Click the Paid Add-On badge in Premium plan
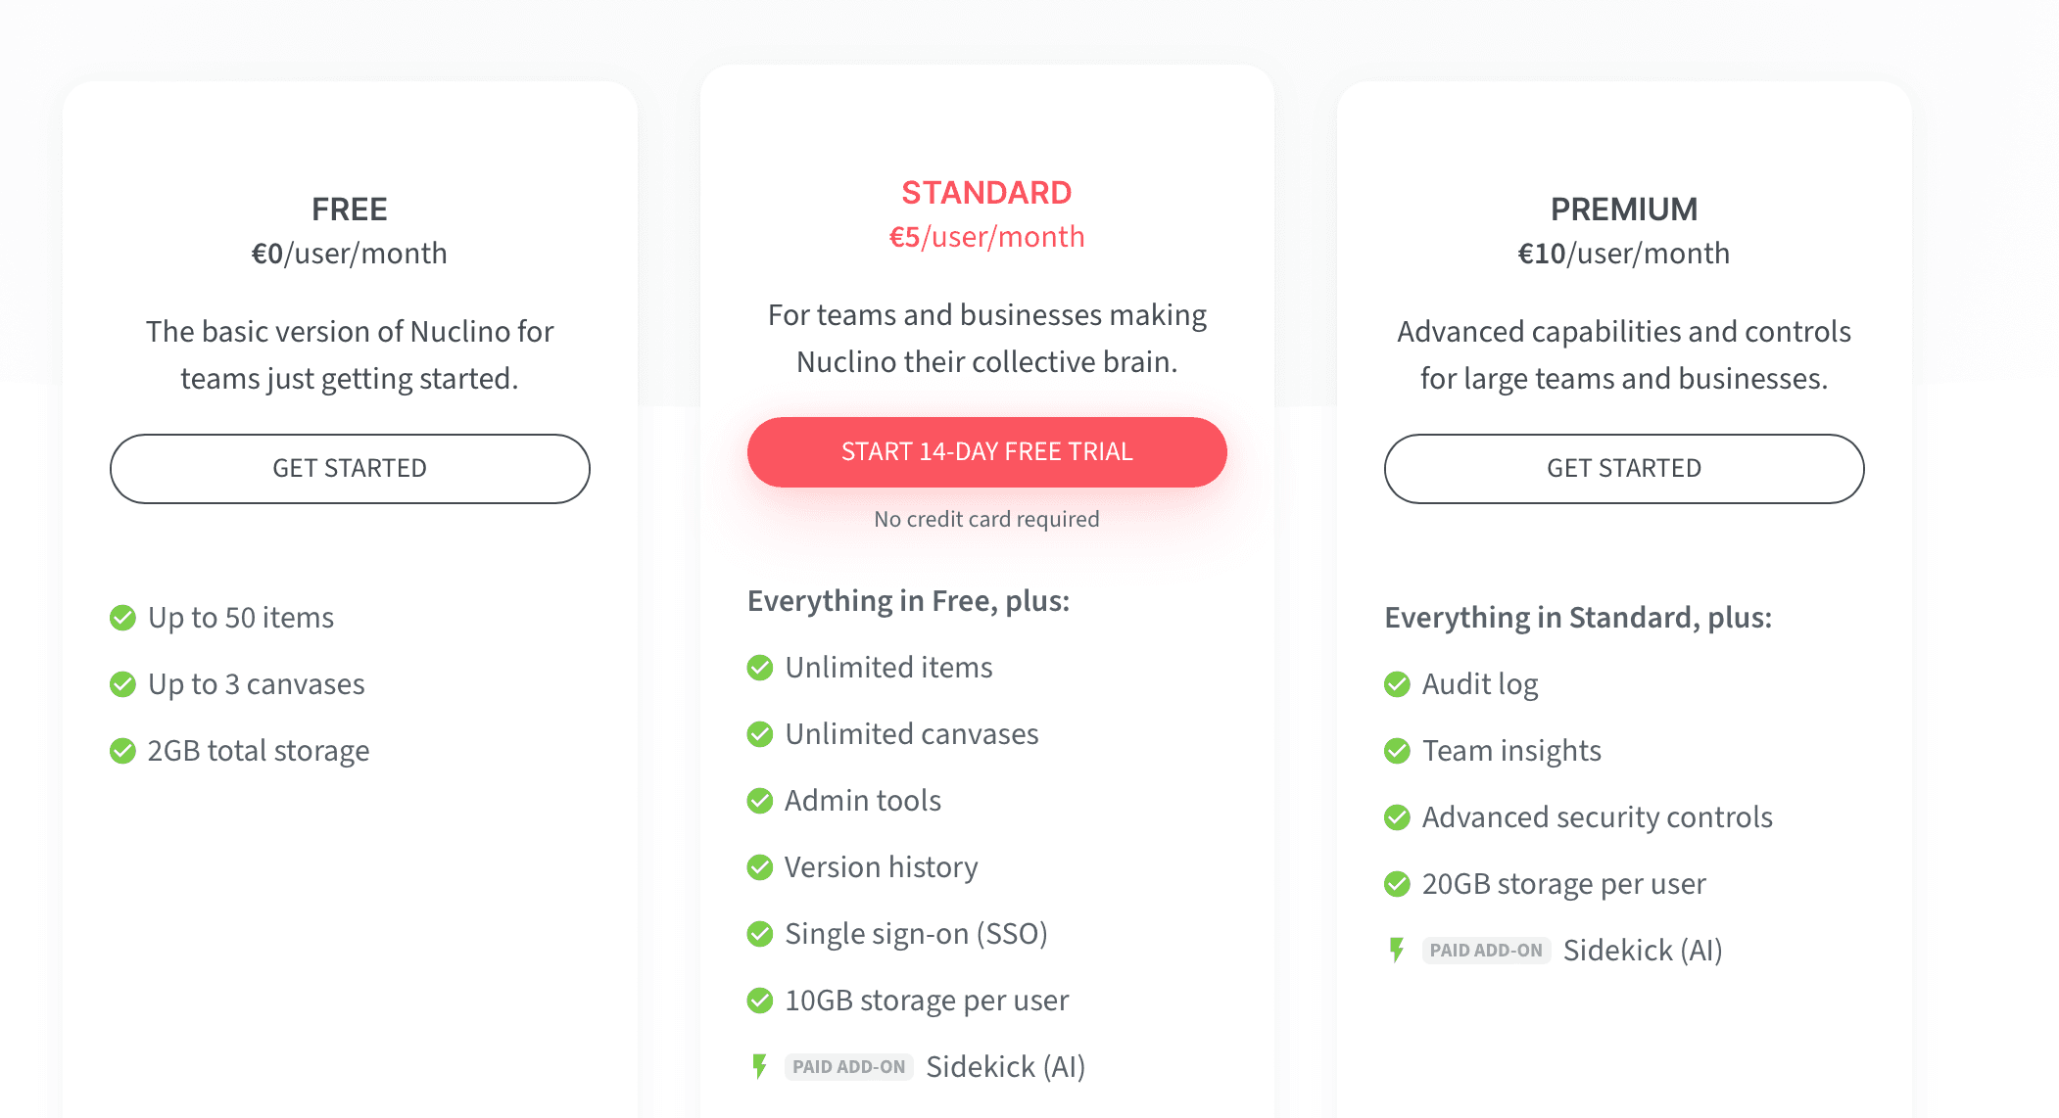Screen dimensions: 2059x1118 (1486, 951)
